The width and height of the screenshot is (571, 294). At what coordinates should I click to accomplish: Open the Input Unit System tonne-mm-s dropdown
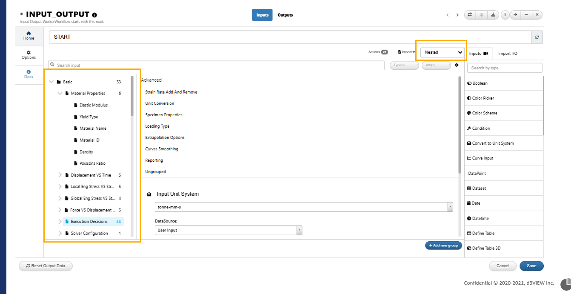pyautogui.click(x=304, y=207)
